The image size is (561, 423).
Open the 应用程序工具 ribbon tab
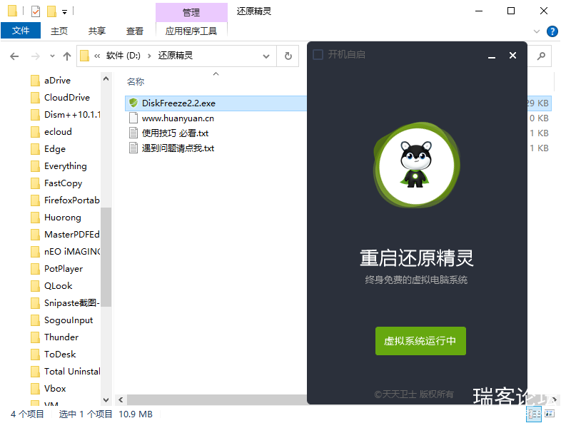[191, 31]
